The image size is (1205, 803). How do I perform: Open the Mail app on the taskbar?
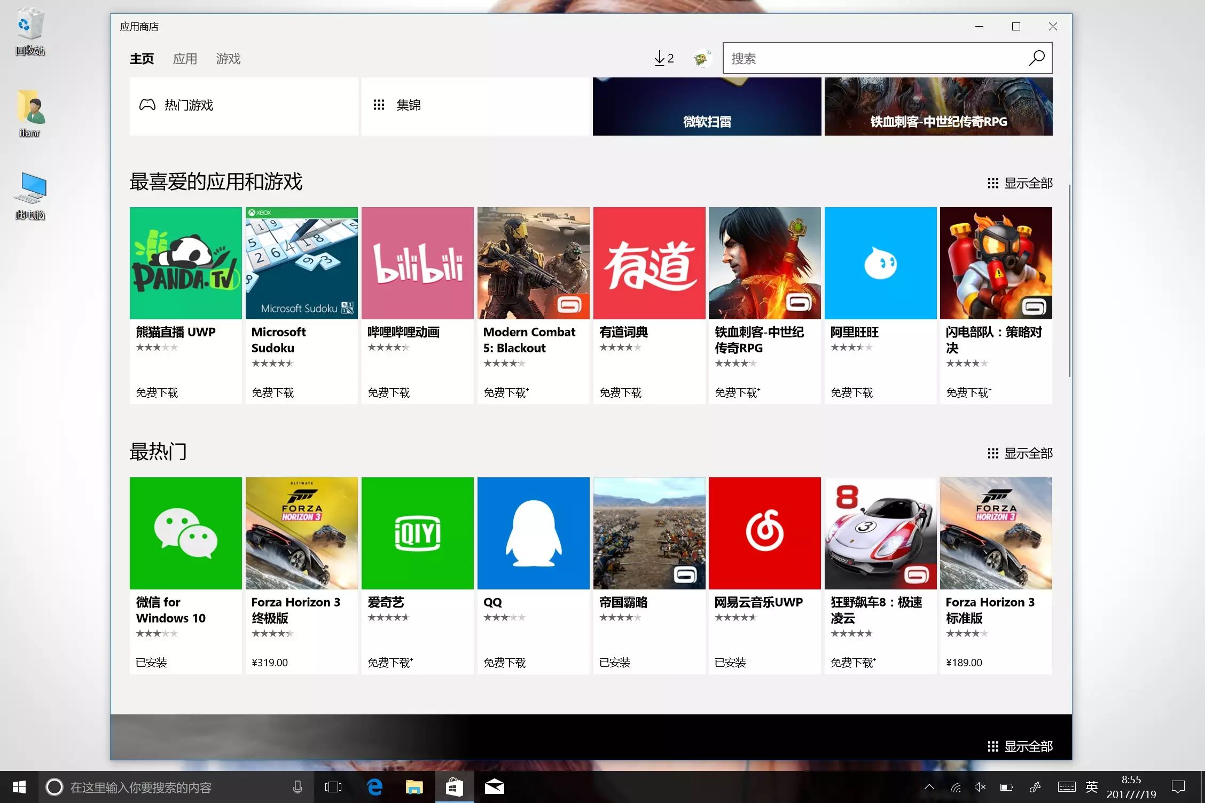[494, 787]
